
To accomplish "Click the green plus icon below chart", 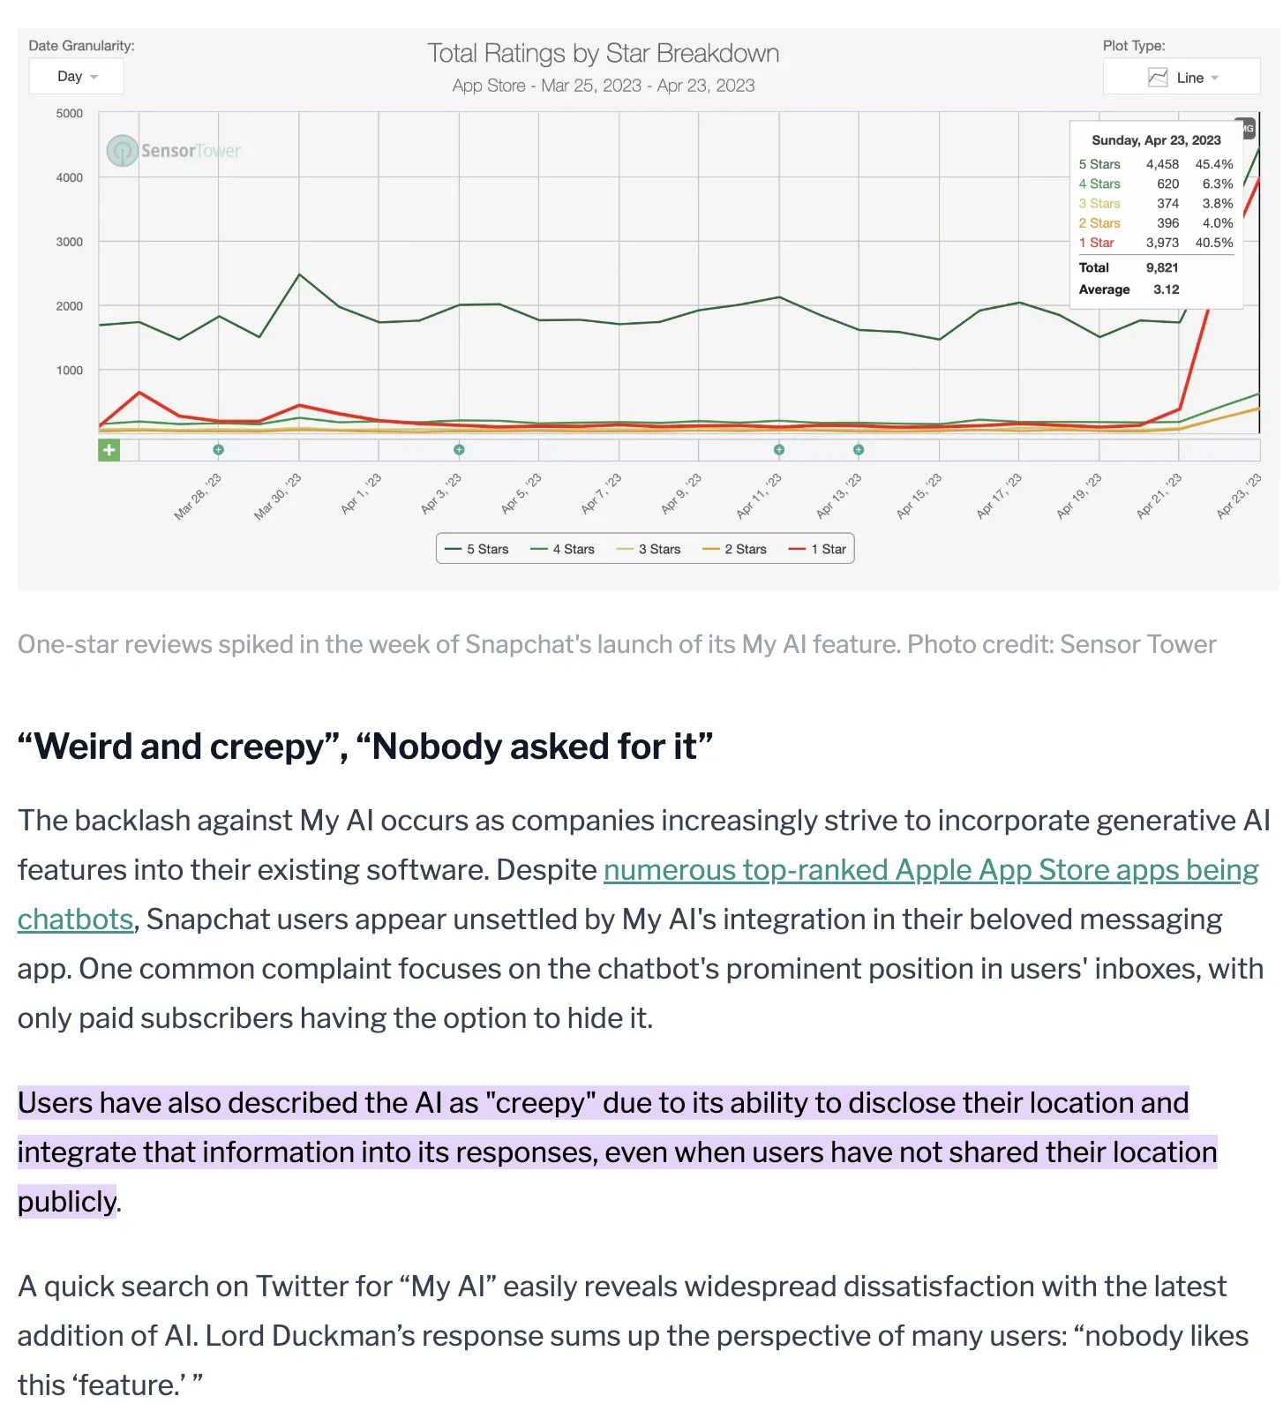I will click(x=109, y=450).
